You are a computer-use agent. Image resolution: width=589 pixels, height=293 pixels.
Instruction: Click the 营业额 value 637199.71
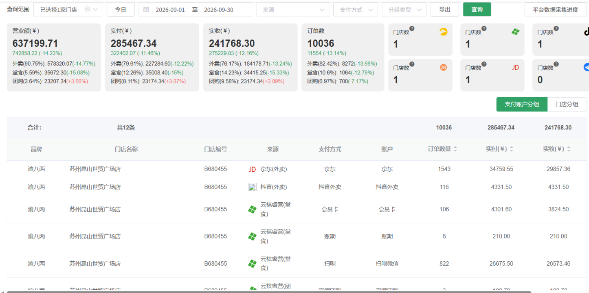point(35,44)
